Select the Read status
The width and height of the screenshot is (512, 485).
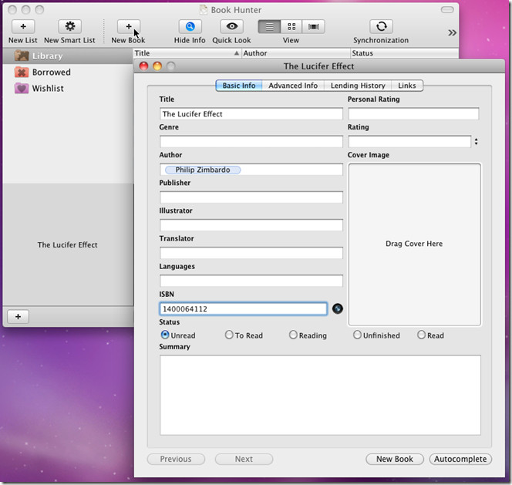coord(431,335)
